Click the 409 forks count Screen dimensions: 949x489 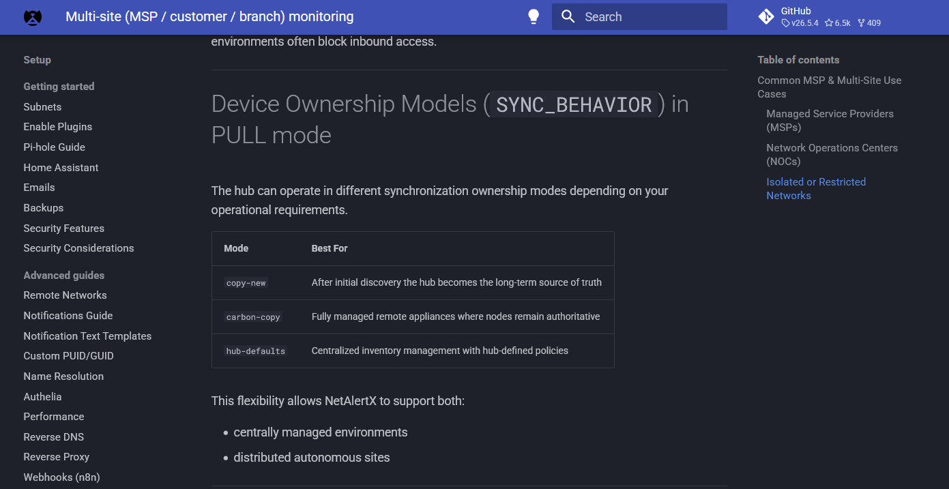(869, 23)
